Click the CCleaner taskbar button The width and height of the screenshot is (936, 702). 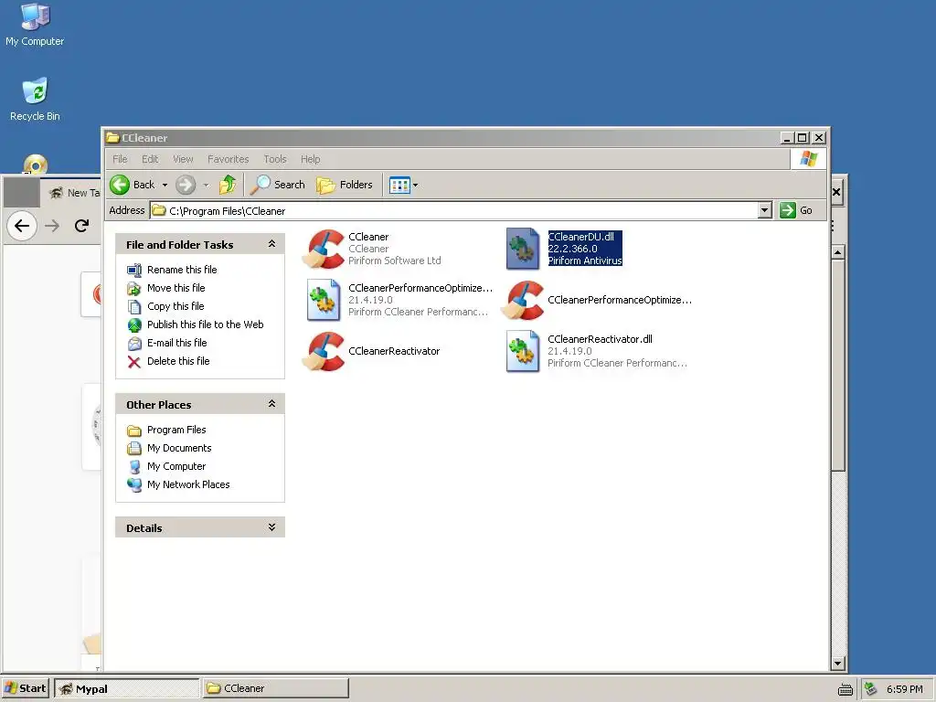coord(275,688)
